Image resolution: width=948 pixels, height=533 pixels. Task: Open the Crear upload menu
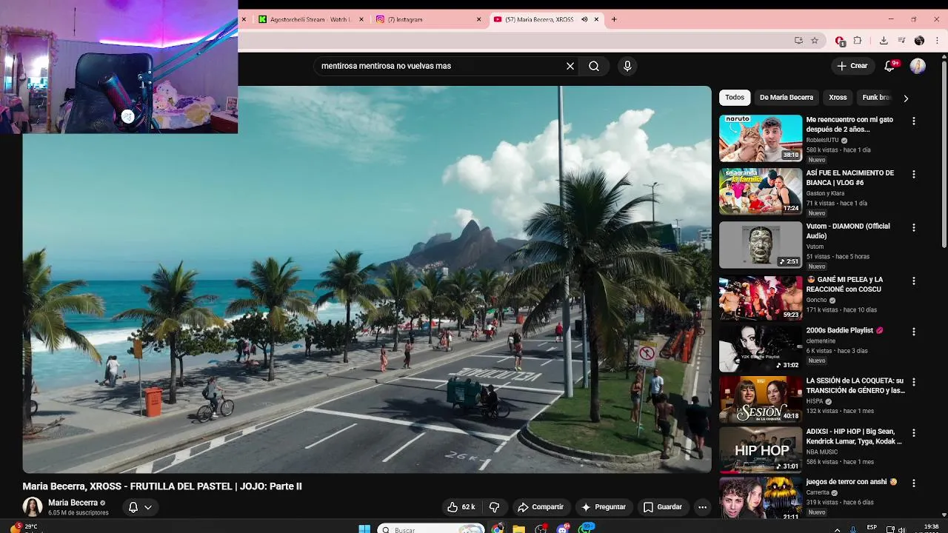[x=852, y=66]
